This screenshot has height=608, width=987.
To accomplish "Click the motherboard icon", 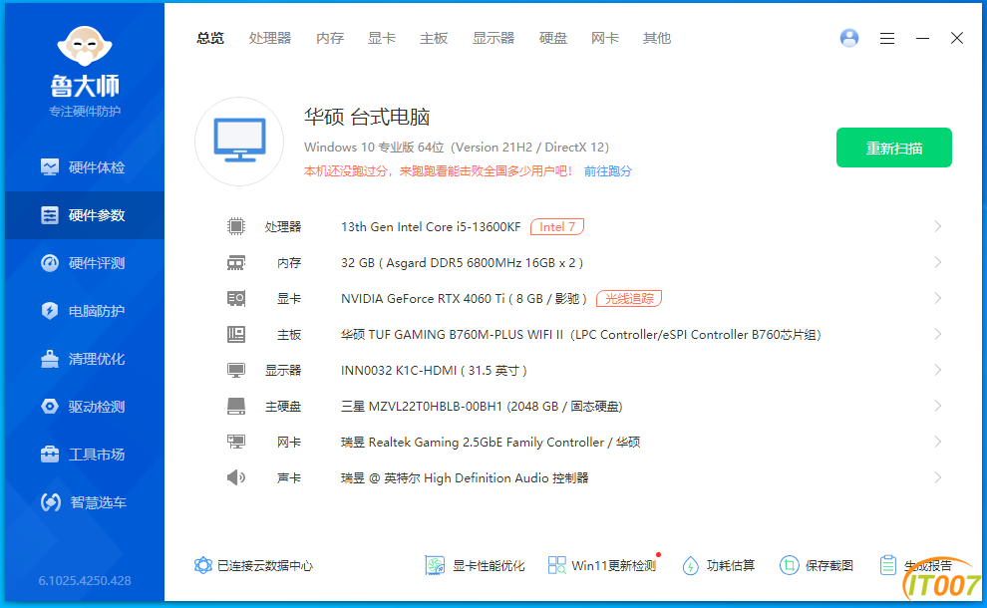I will tap(236, 334).
